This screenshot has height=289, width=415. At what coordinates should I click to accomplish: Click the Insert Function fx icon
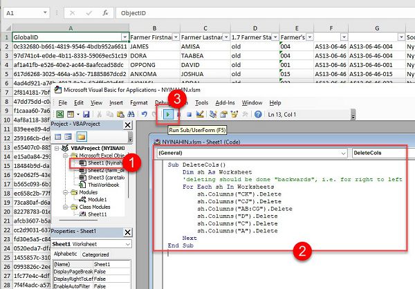tap(105, 13)
